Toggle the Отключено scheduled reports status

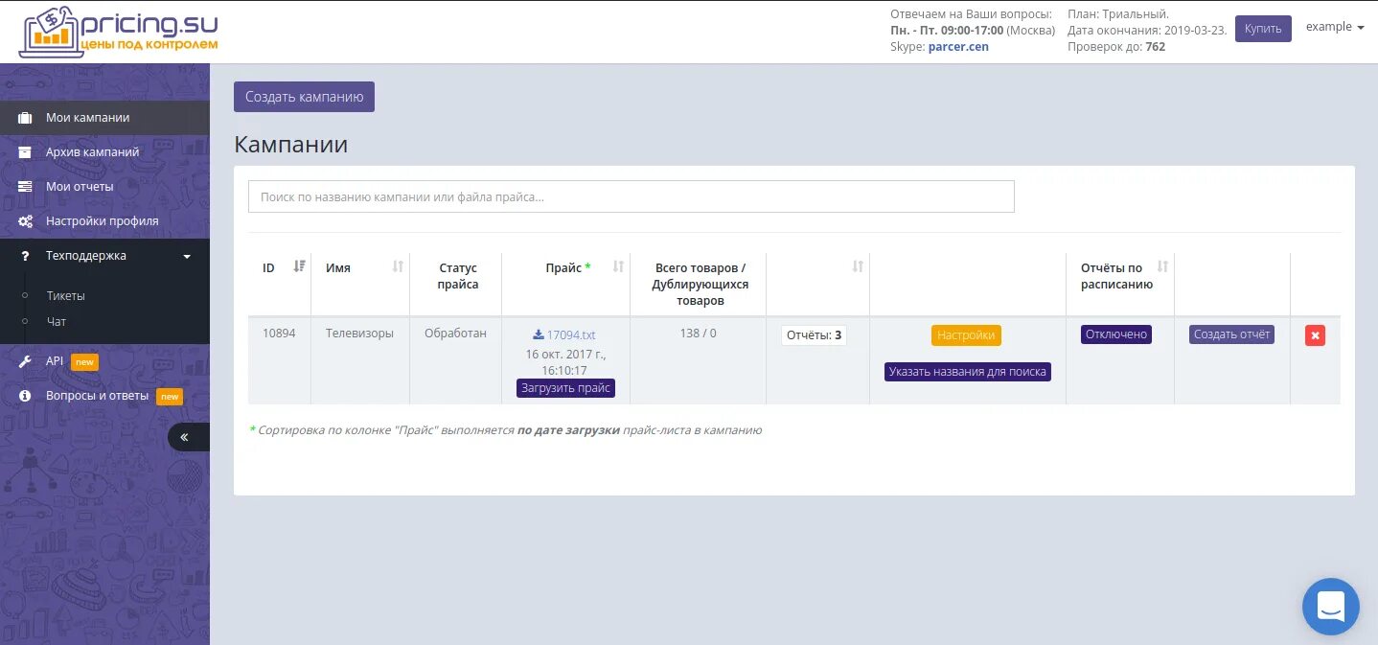[1116, 334]
